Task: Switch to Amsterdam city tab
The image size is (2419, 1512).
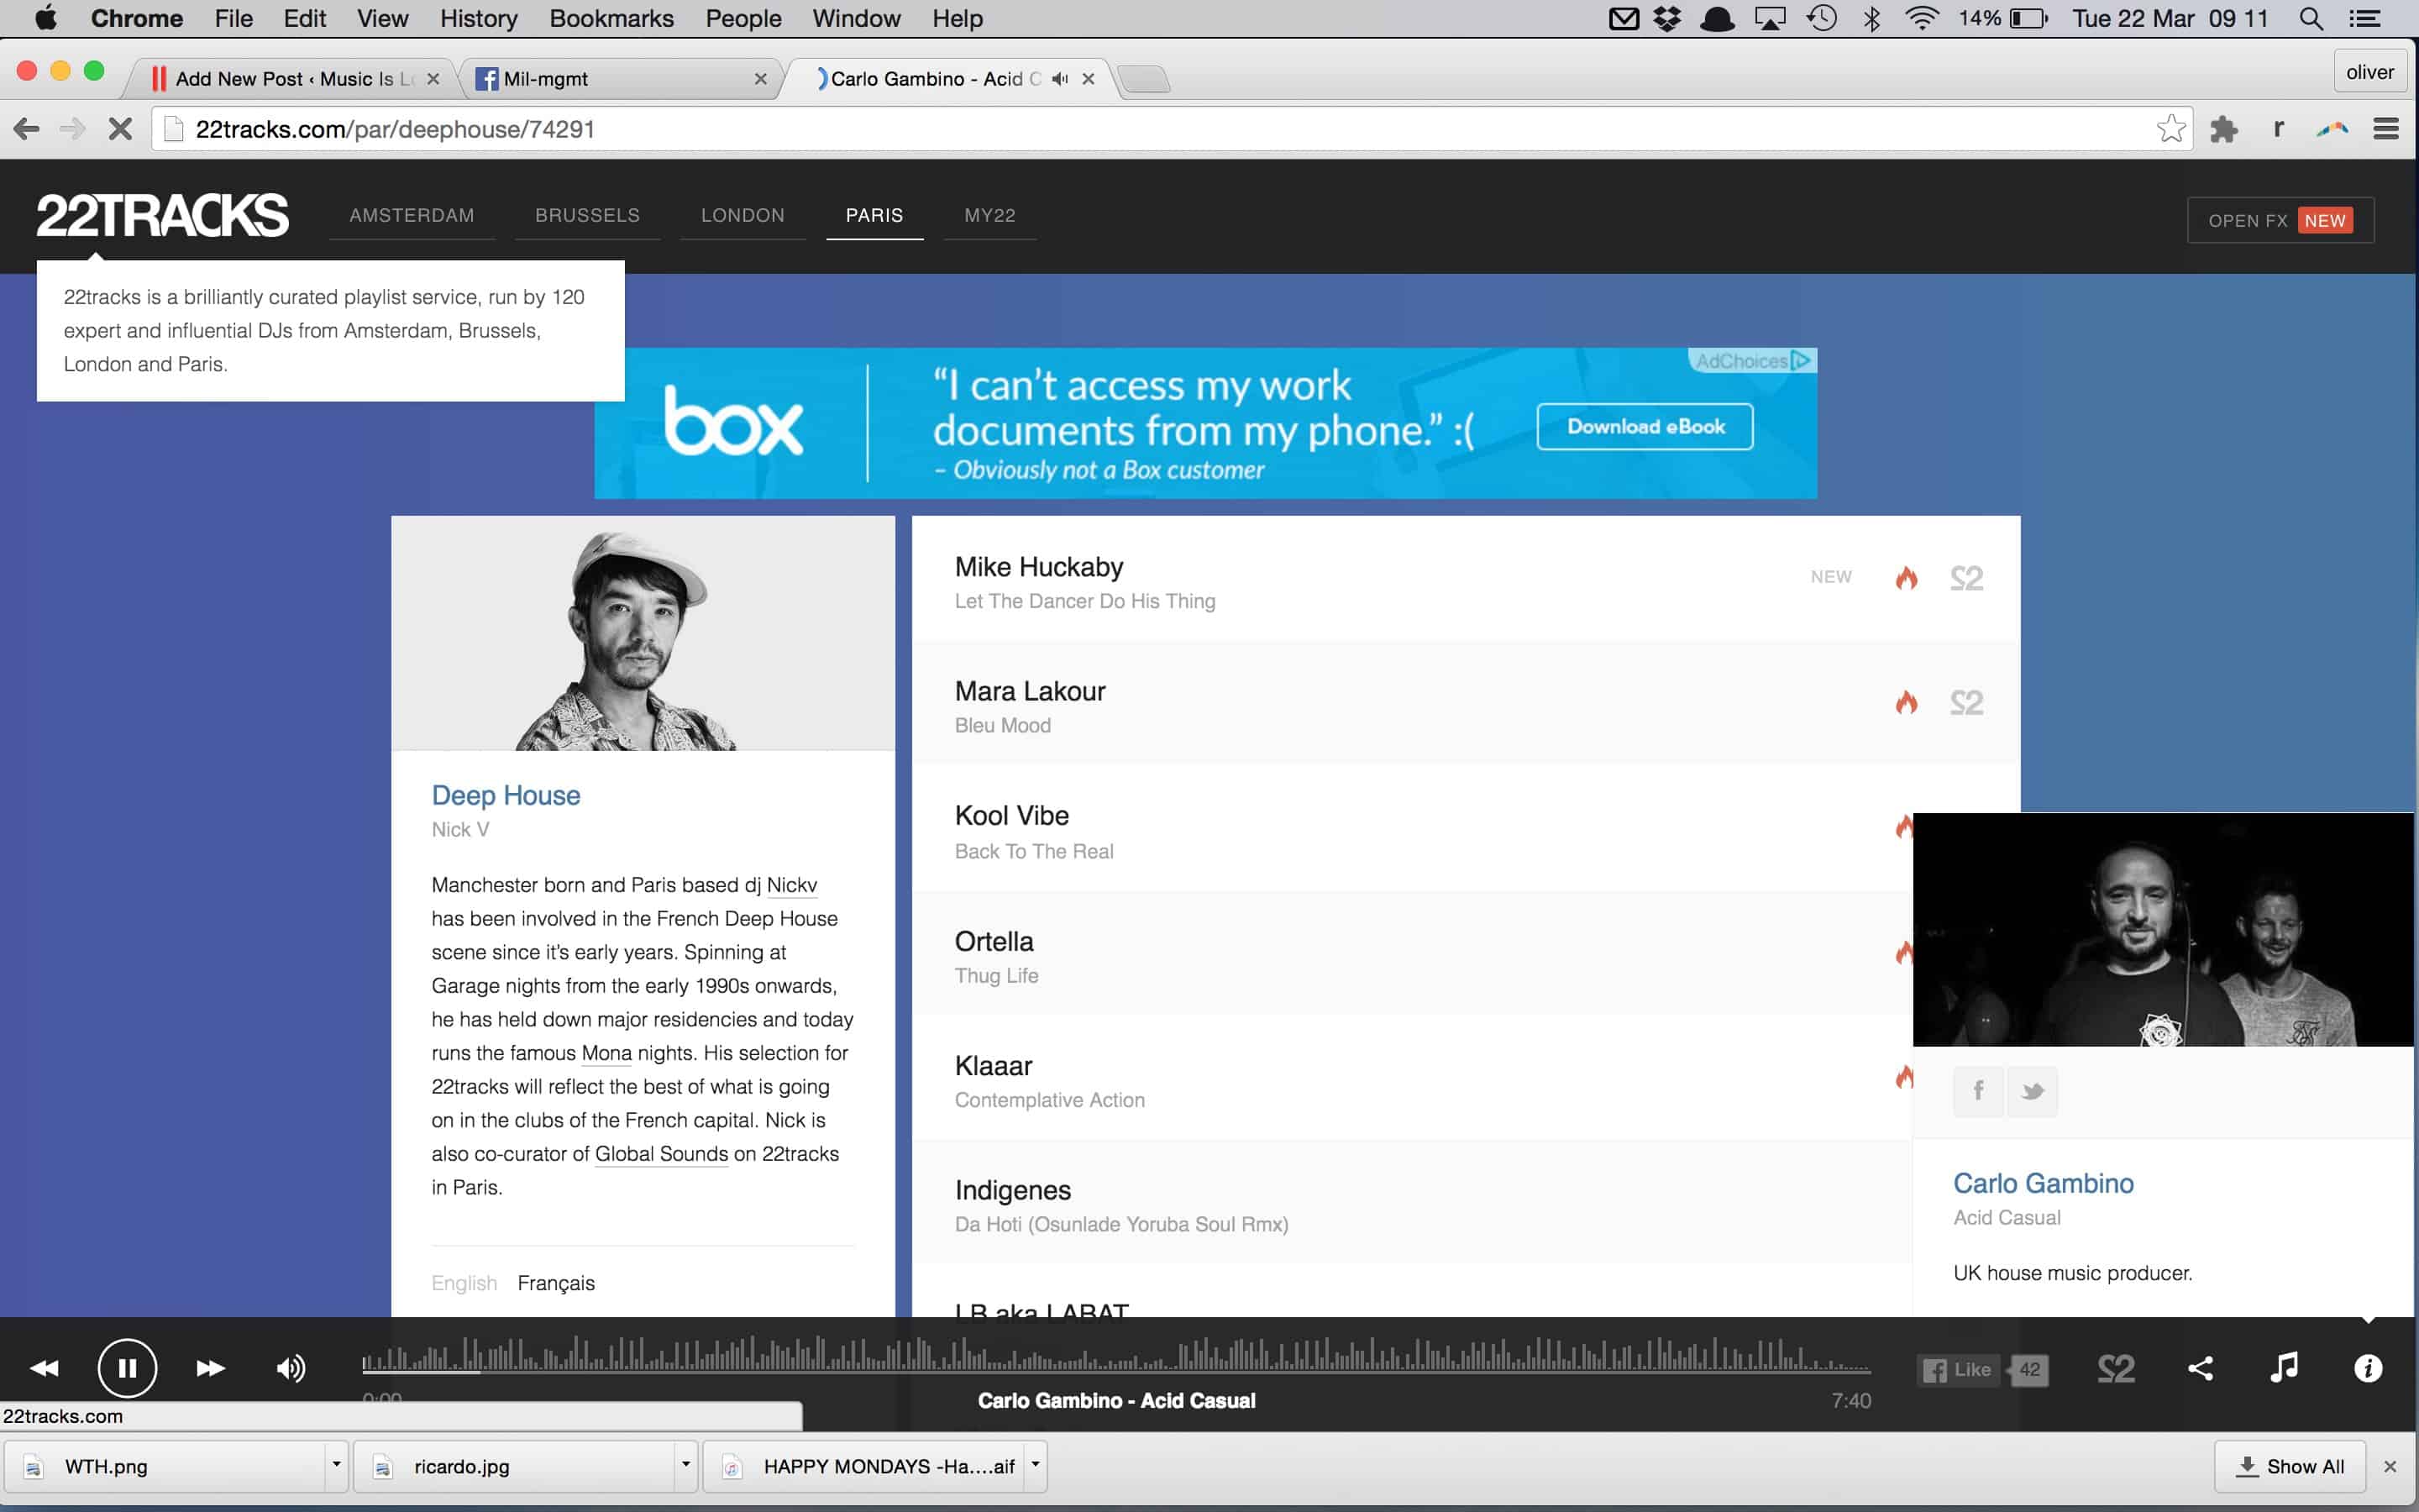Action: click(412, 215)
